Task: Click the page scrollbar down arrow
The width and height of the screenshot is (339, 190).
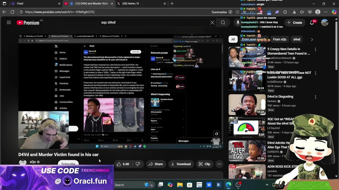Action: pos(337,176)
